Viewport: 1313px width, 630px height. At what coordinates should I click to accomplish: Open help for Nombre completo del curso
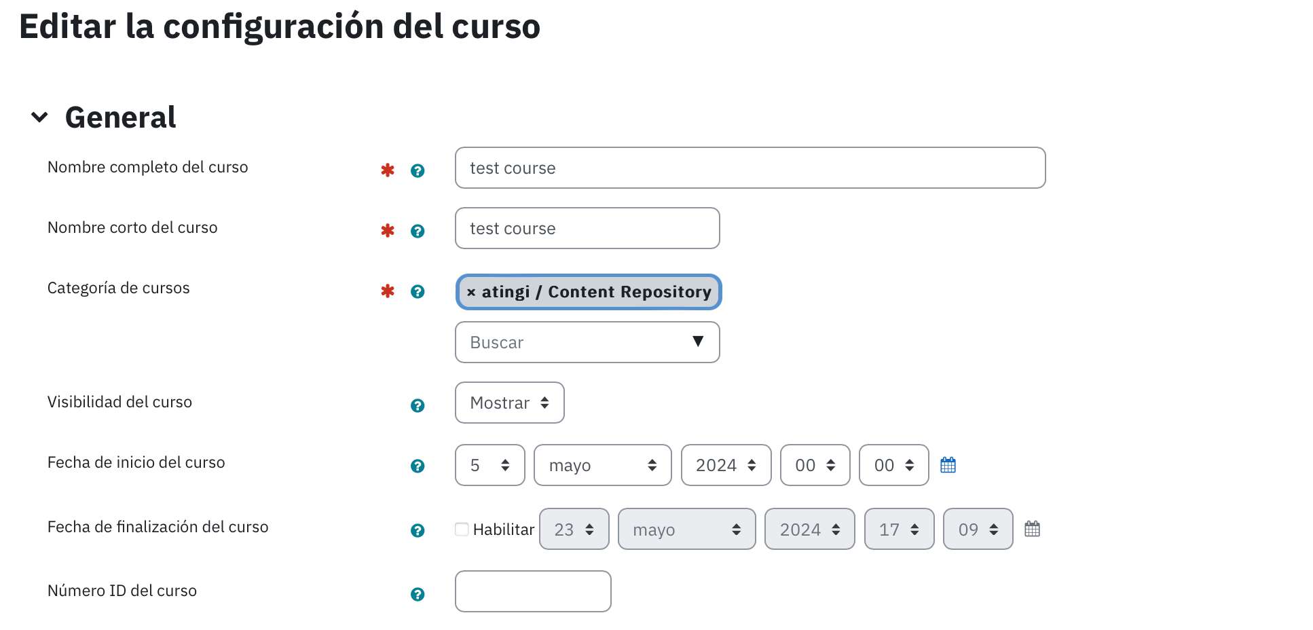click(x=418, y=170)
